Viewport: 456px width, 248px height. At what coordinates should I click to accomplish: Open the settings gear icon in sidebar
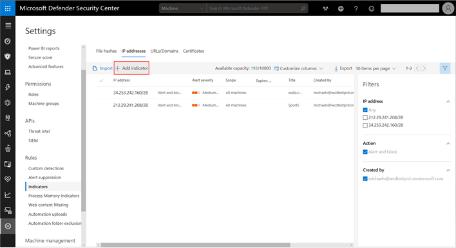8,226
